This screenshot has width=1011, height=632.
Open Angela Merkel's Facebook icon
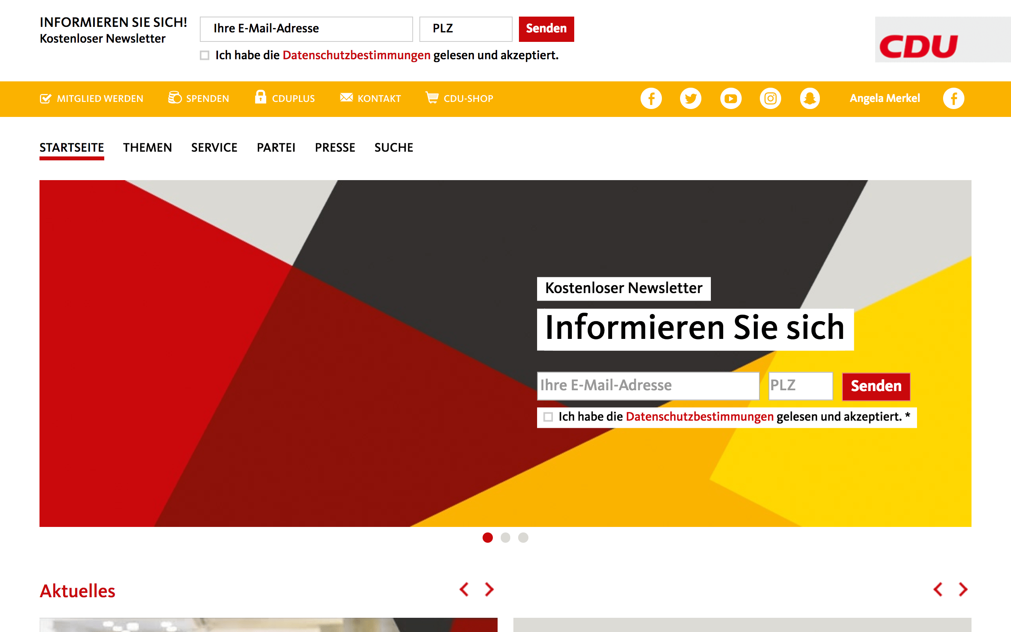pos(953,99)
